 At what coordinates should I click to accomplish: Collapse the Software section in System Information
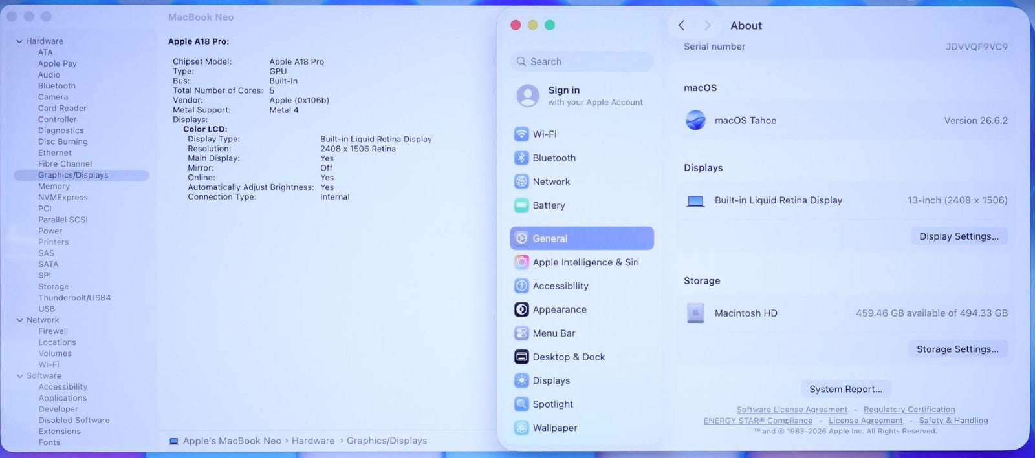(19, 376)
